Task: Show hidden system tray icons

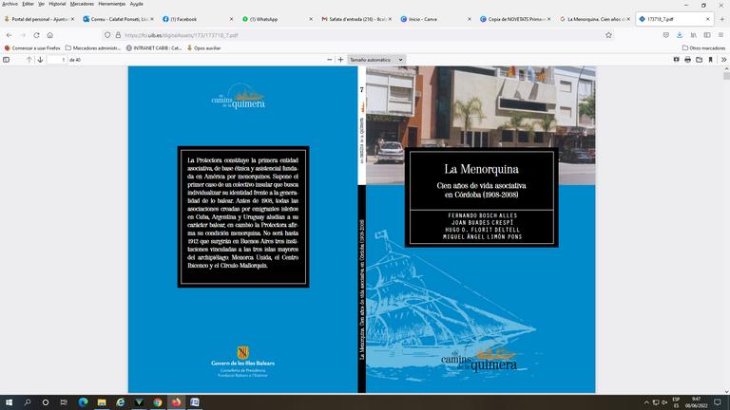Action: click(x=646, y=402)
